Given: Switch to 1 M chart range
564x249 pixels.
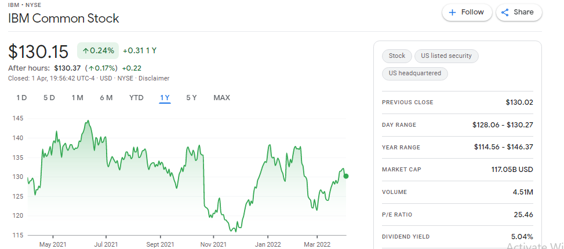Looking at the screenshot, I should [77, 98].
